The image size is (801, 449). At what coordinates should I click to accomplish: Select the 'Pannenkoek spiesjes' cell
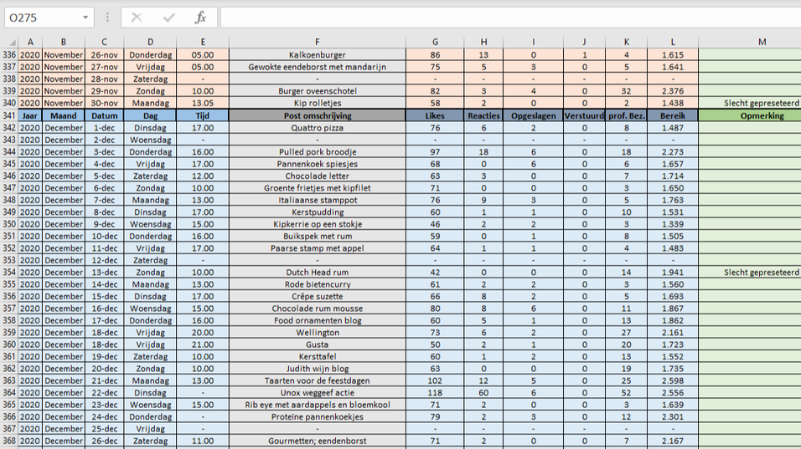318,164
